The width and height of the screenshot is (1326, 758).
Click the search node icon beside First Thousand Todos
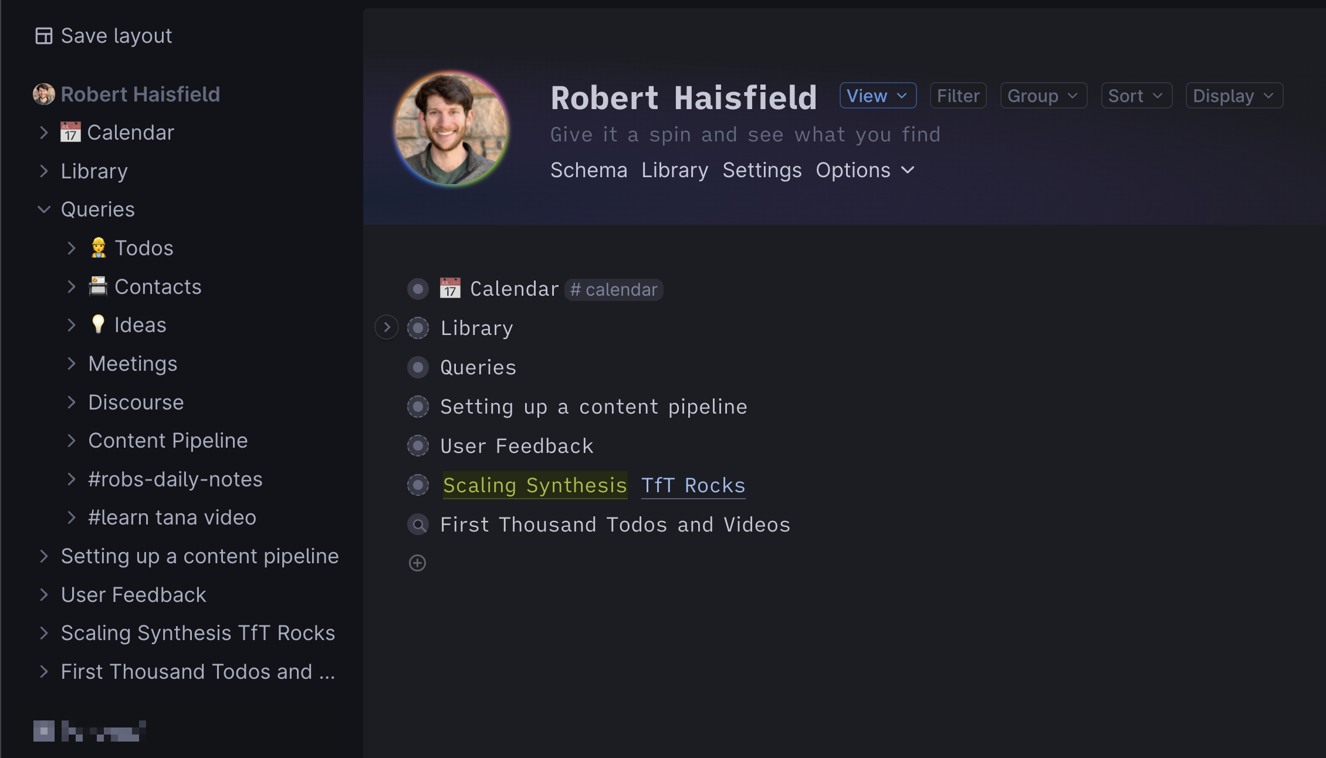[x=418, y=524]
